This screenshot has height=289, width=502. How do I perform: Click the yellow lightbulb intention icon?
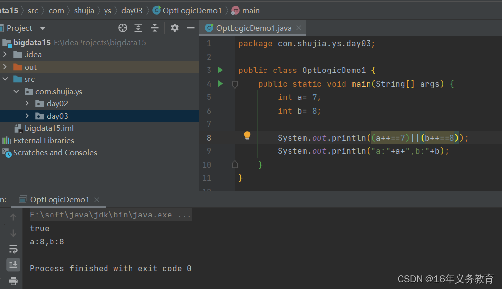point(247,136)
